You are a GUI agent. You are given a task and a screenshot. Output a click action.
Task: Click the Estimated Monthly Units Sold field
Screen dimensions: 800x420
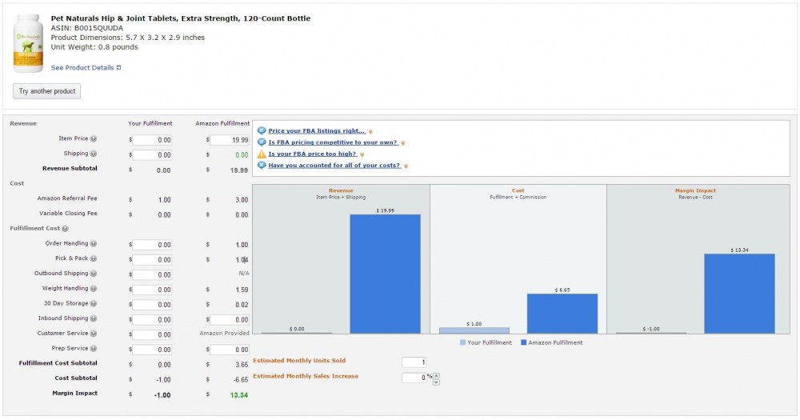tap(414, 362)
